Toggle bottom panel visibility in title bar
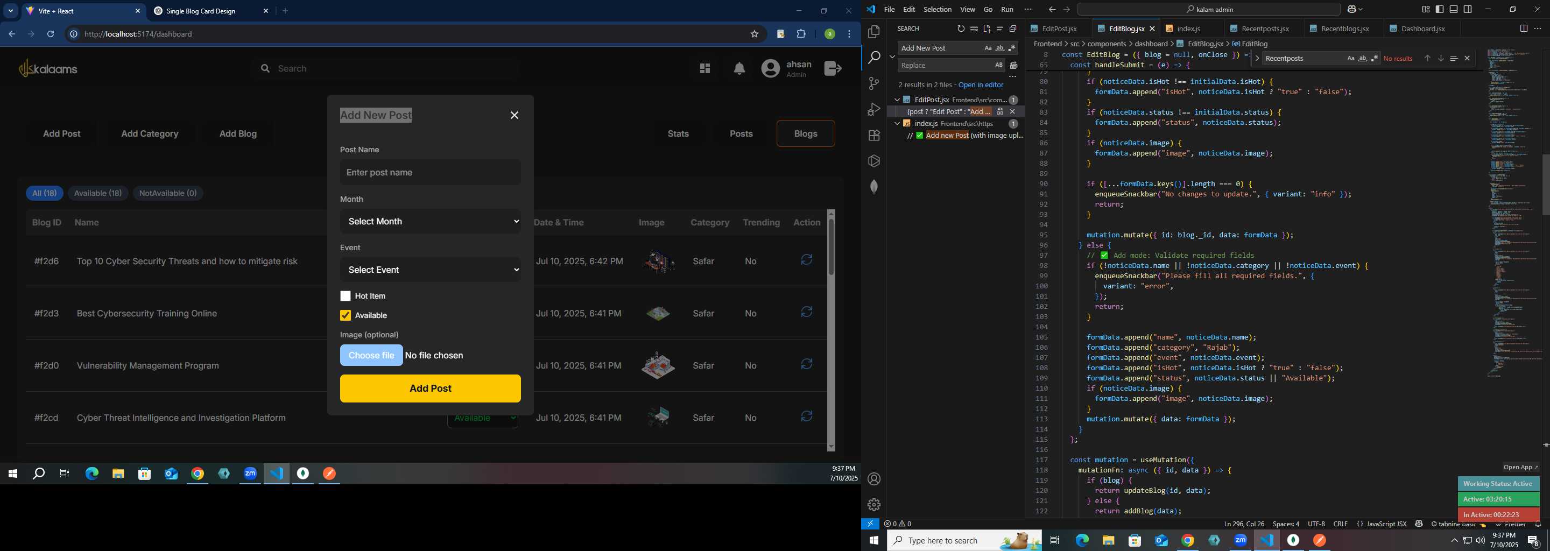Image resolution: width=1550 pixels, height=551 pixels. tap(1454, 10)
